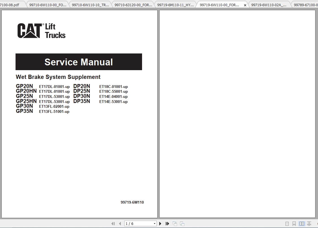Switch to the 99710-63120-00_FOR tab
Image resolution: width=318 pixels, height=228 pixels.
[x=133, y=5]
